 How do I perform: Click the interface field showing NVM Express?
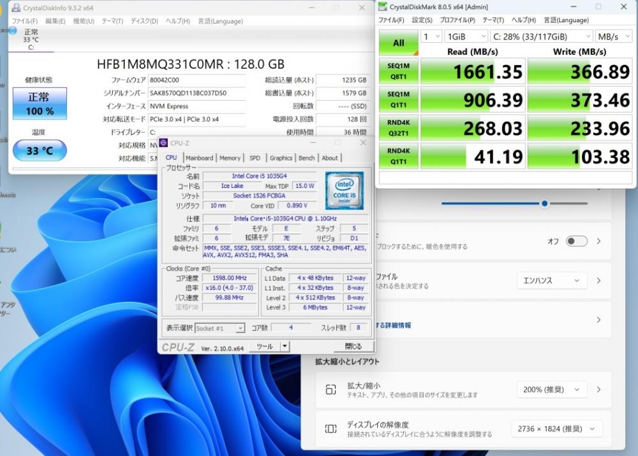(x=197, y=106)
